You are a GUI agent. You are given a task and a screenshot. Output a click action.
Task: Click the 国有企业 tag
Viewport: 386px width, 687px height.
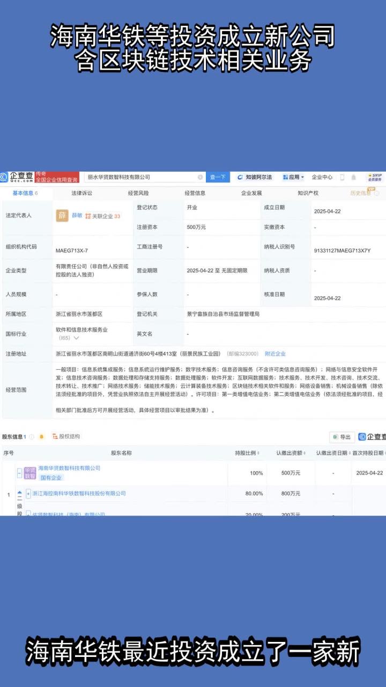coord(51,478)
